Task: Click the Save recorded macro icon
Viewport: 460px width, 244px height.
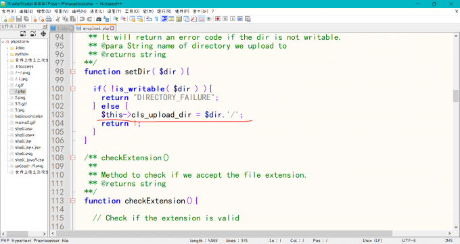Action: point(248,19)
